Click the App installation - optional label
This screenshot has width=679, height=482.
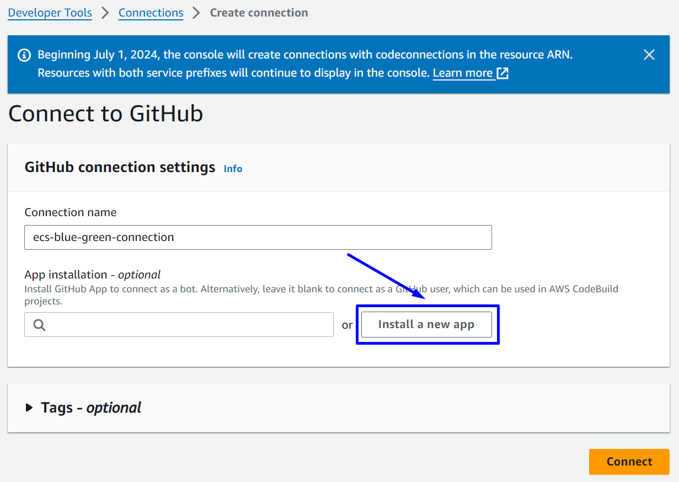[93, 275]
